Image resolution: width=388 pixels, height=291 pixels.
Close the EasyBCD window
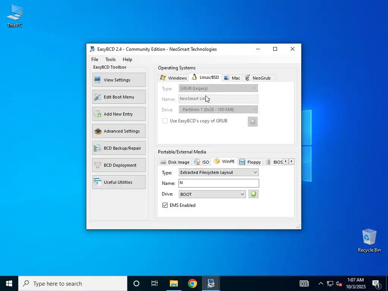292,49
